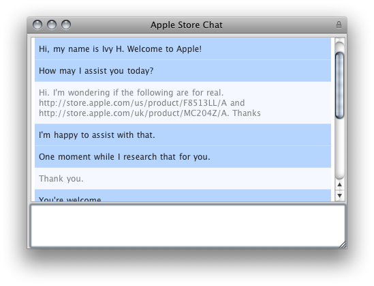Image resolution: width=374 pixels, height=286 pixels.
Task: Click the resize grip in the window corner
Action: click(x=343, y=244)
